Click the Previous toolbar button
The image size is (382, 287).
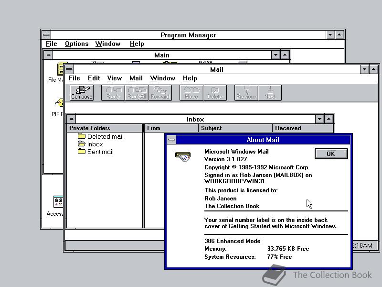click(246, 93)
